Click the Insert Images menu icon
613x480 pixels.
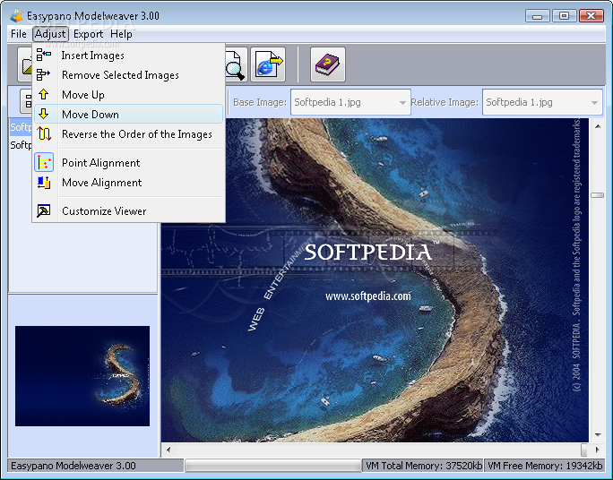43,55
